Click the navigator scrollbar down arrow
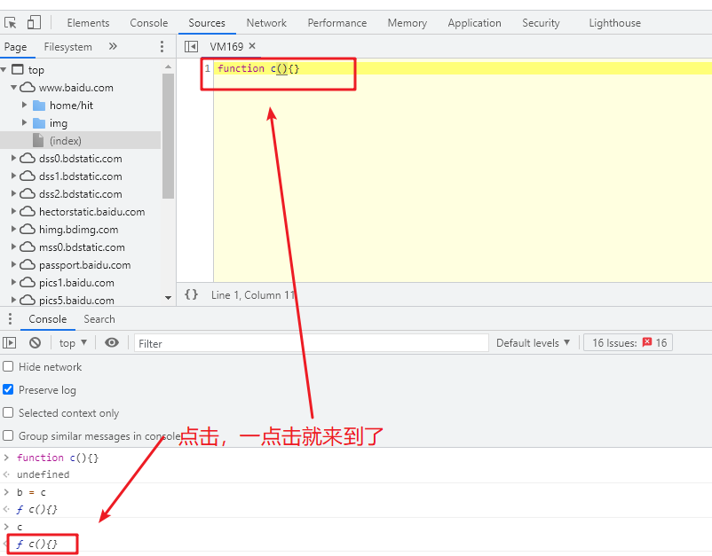Viewport: 712px width, 556px height. tap(168, 298)
